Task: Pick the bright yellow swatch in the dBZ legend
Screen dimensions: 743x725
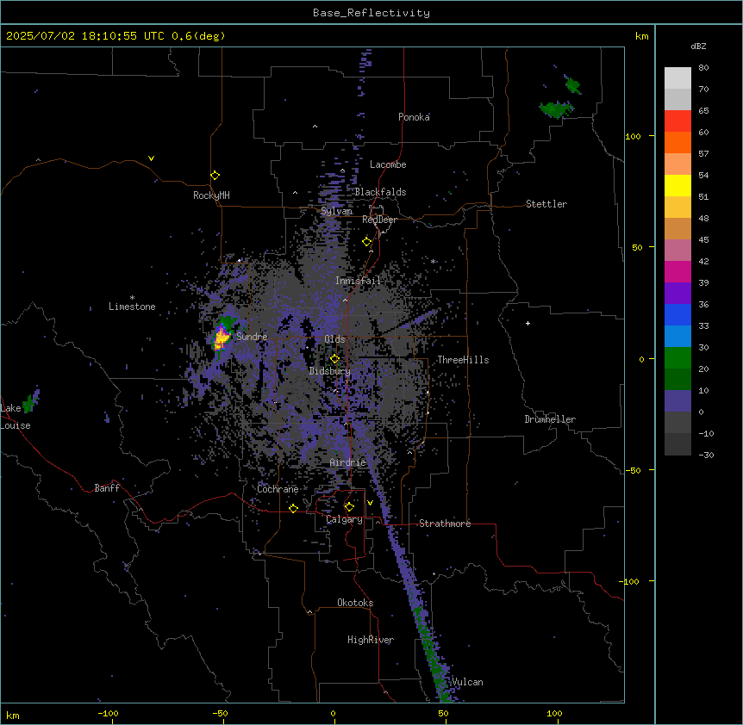Action: click(x=677, y=185)
